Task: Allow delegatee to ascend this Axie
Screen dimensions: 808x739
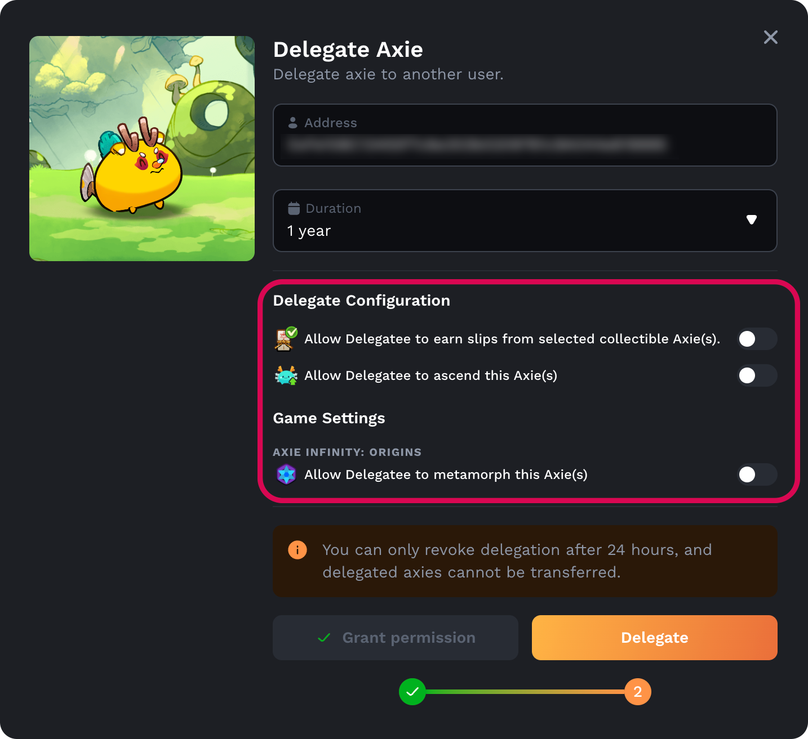Action: click(757, 375)
